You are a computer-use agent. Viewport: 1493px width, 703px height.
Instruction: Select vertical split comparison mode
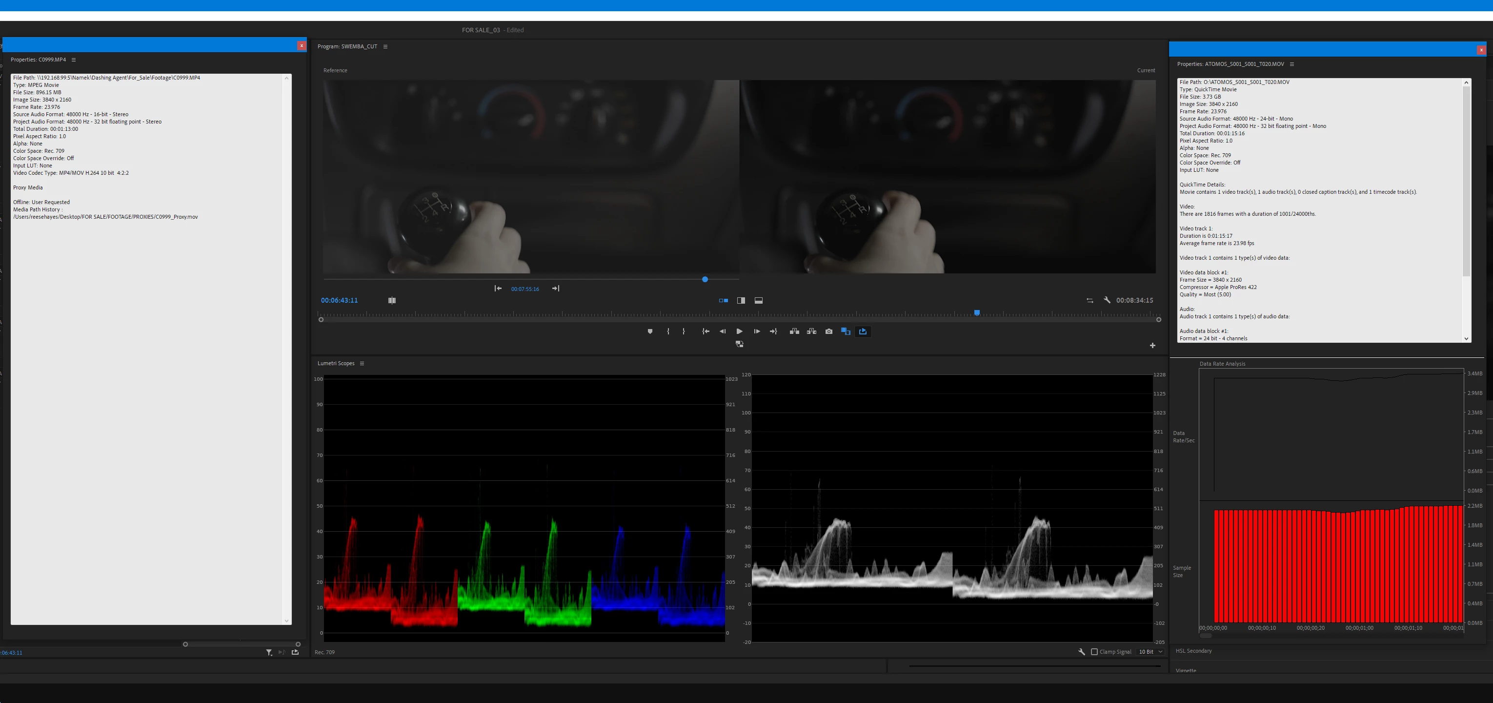pyautogui.click(x=741, y=300)
